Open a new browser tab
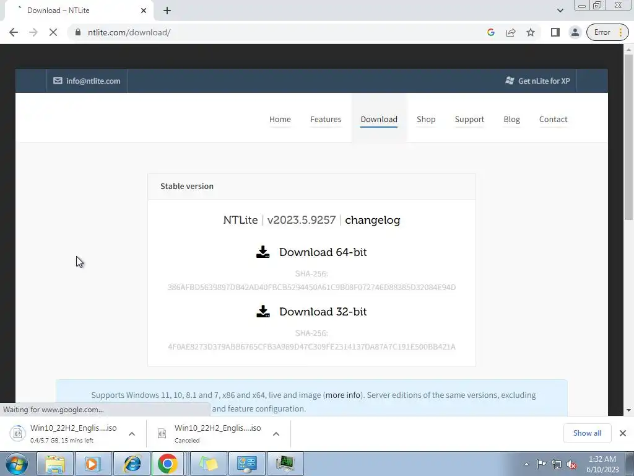 (x=167, y=11)
